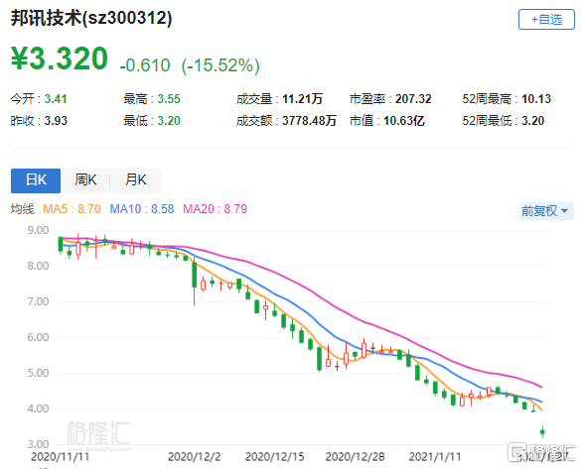The width and height of the screenshot is (582, 469).
Task: Open the 前复权 dropdown
Action: tap(546, 211)
